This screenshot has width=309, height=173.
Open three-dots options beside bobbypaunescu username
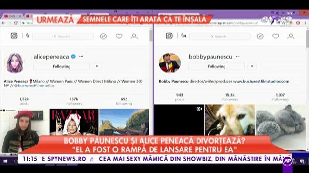click(238, 57)
